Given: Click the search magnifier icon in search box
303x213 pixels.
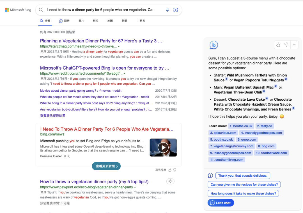Looking at the screenshot, I should 41,10.
